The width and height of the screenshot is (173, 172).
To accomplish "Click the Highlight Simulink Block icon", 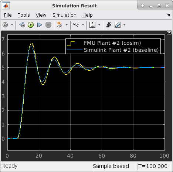I will (x=60, y=25).
